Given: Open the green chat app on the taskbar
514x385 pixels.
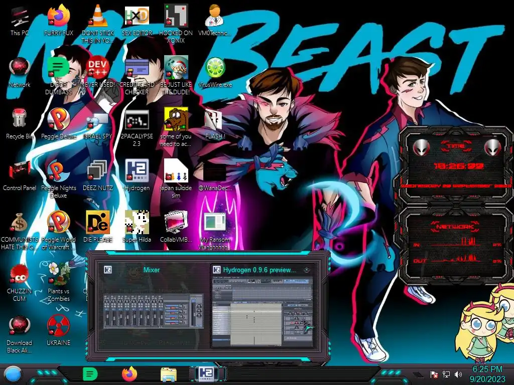Looking at the screenshot, I should [90, 374].
